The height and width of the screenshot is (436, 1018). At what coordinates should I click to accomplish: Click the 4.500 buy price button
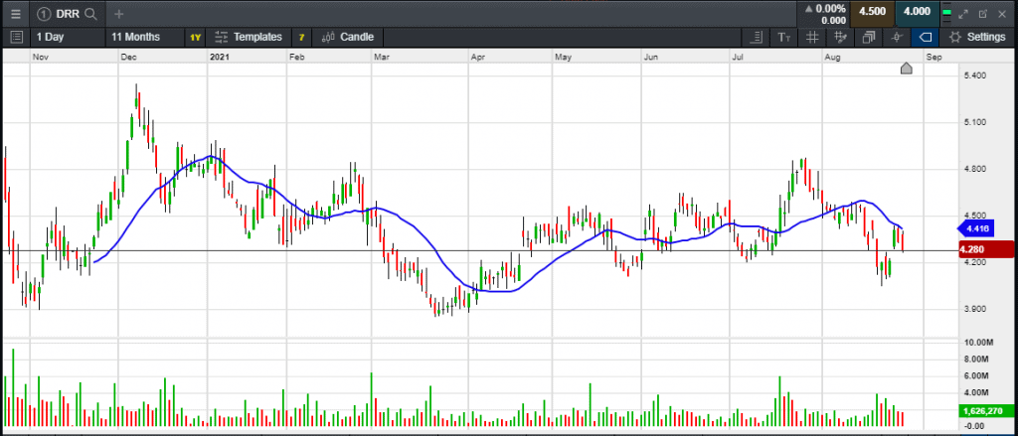point(872,13)
